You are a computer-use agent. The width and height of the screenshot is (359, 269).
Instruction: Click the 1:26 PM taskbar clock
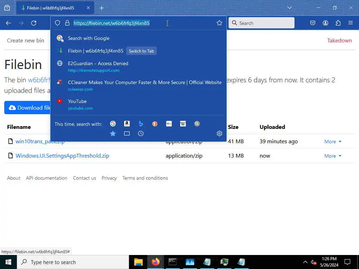click(x=329, y=262)
